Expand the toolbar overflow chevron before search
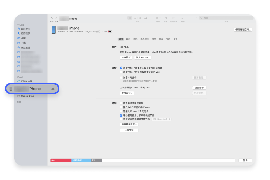270x180 pixels. pyautogui.click(x=196, y=18)
